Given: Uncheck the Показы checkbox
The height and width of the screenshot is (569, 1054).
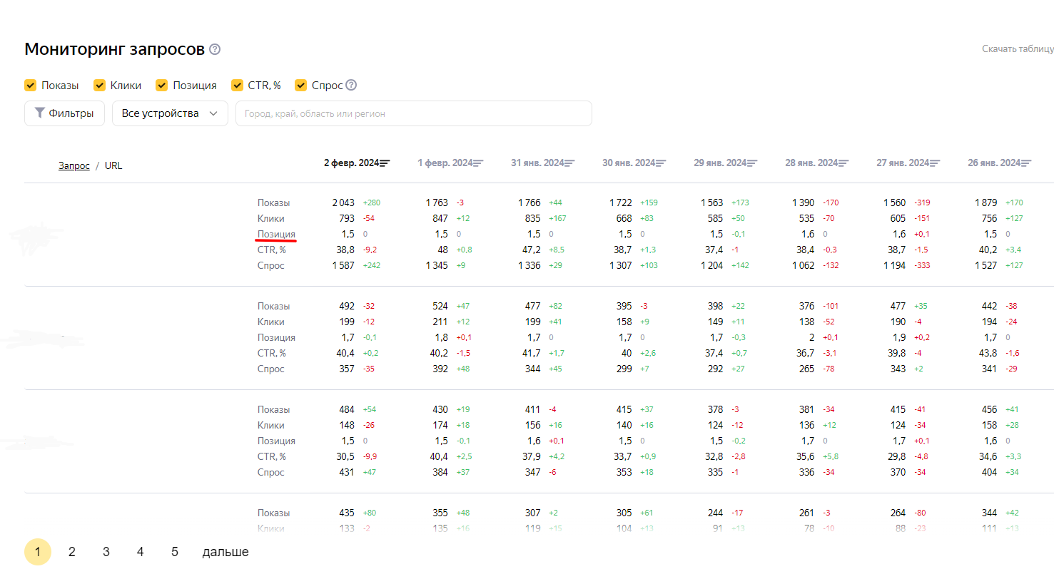Looking at the screenshot, I should (30, 86).
